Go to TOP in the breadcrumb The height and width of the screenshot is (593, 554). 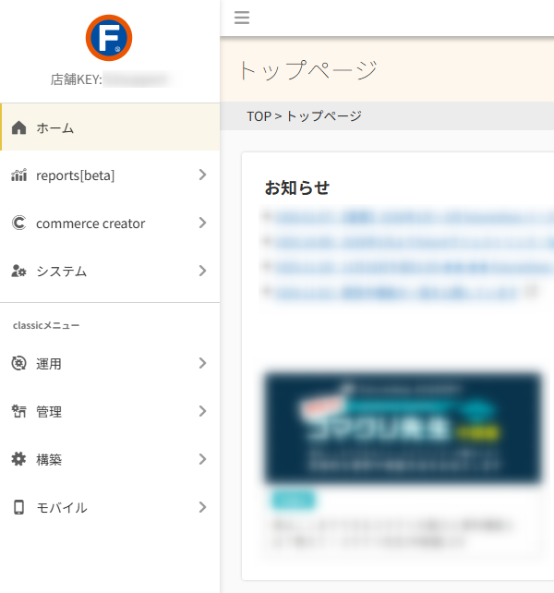click(259, 116)
